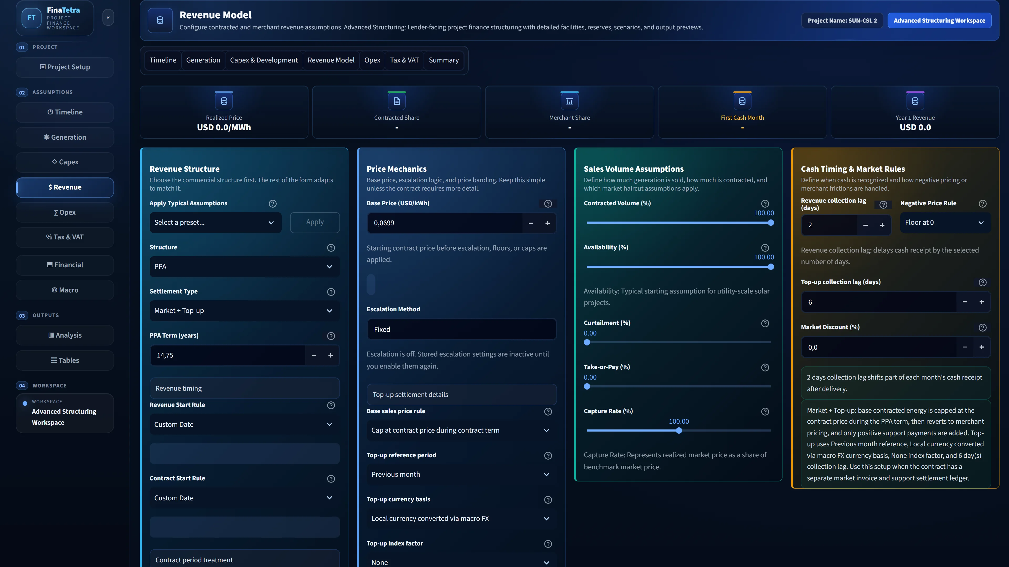This screenshot has height=567, width=1009.
Task: Open the PPA Term help icon
Action: pyautogui.click(x=331, y=336)
